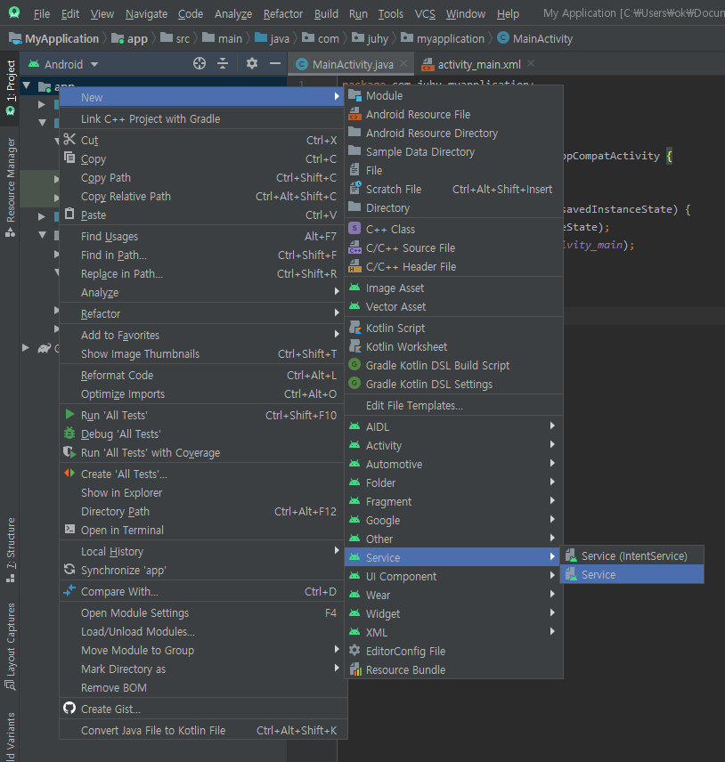Click the locate/scroll-from-source target icon
Screen dimensions: 725x762
[200, 64]
